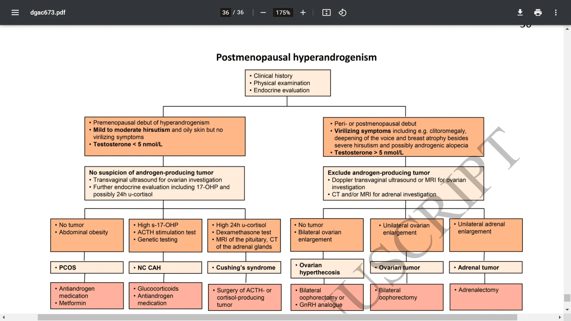Viewport: 571px width, 321px height.
Task: Toggle fit to page icon
Action: point(327,12)
